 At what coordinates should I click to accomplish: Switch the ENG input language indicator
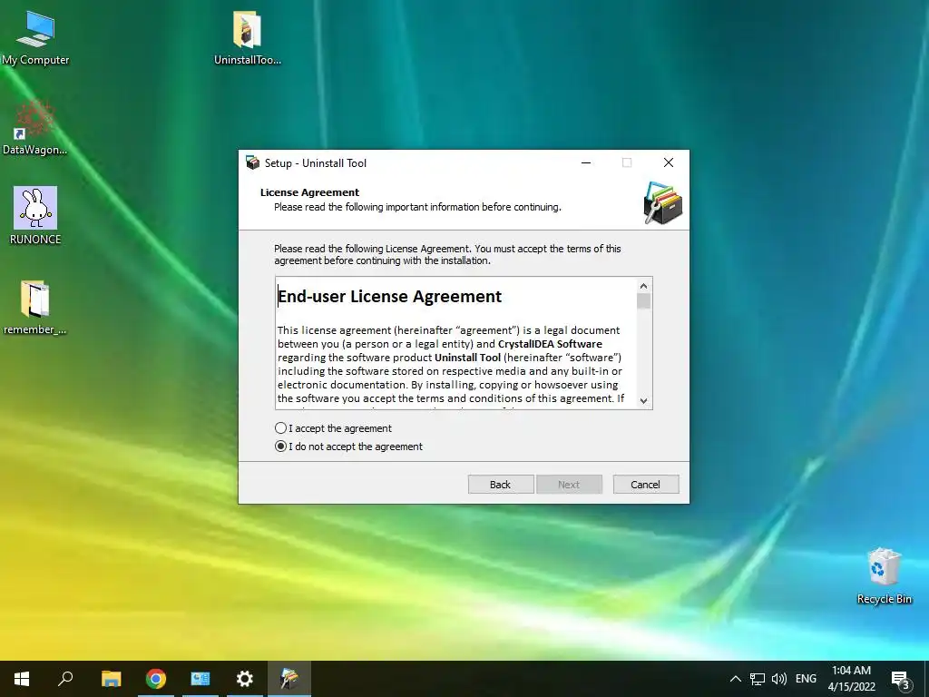pos(806,679)
